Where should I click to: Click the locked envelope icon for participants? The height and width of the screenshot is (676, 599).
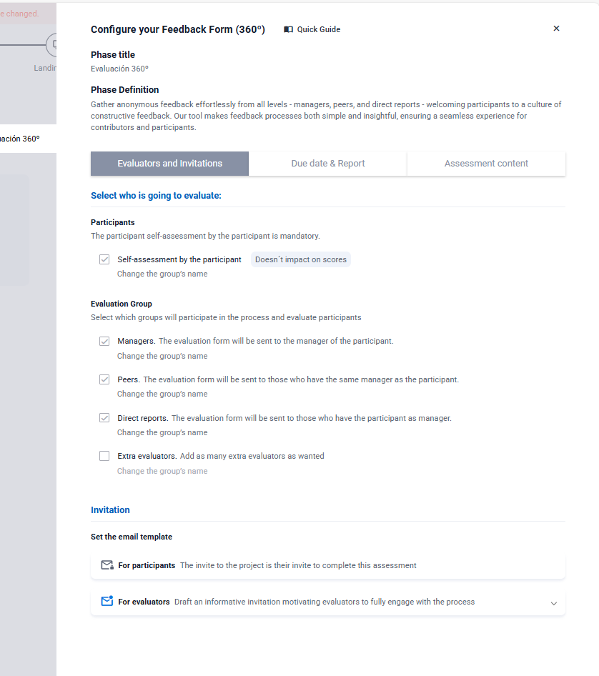[107, 565]
